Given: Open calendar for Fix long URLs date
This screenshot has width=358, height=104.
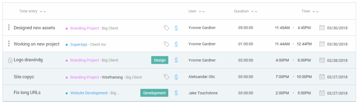Looking at the screenshot, I should 322,93.
